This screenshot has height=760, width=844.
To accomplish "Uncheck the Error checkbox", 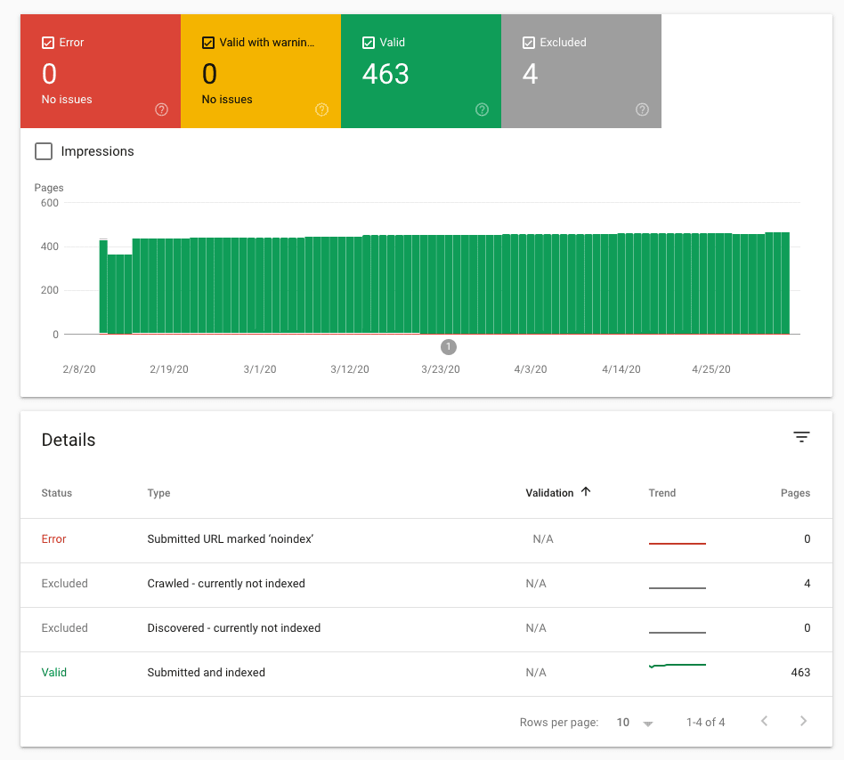I will [x=48, y=43].
